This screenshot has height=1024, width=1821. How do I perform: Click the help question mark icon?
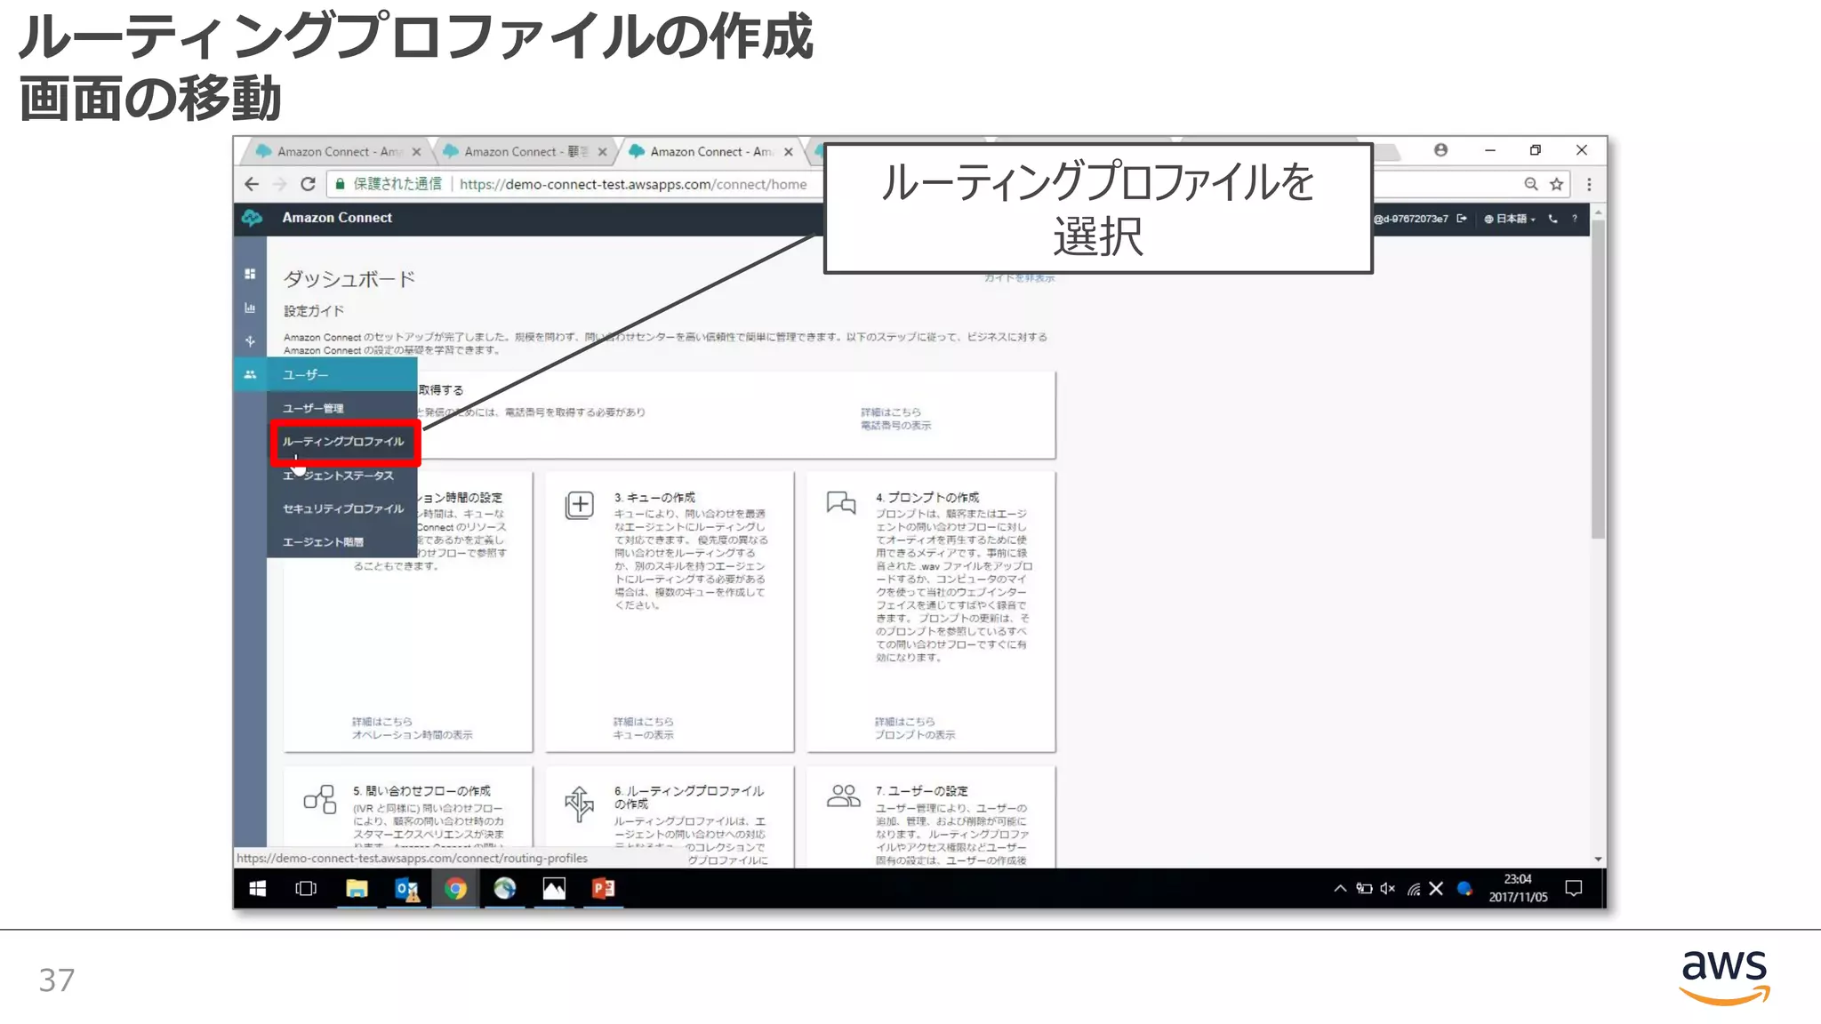(x=1575, y=219)
